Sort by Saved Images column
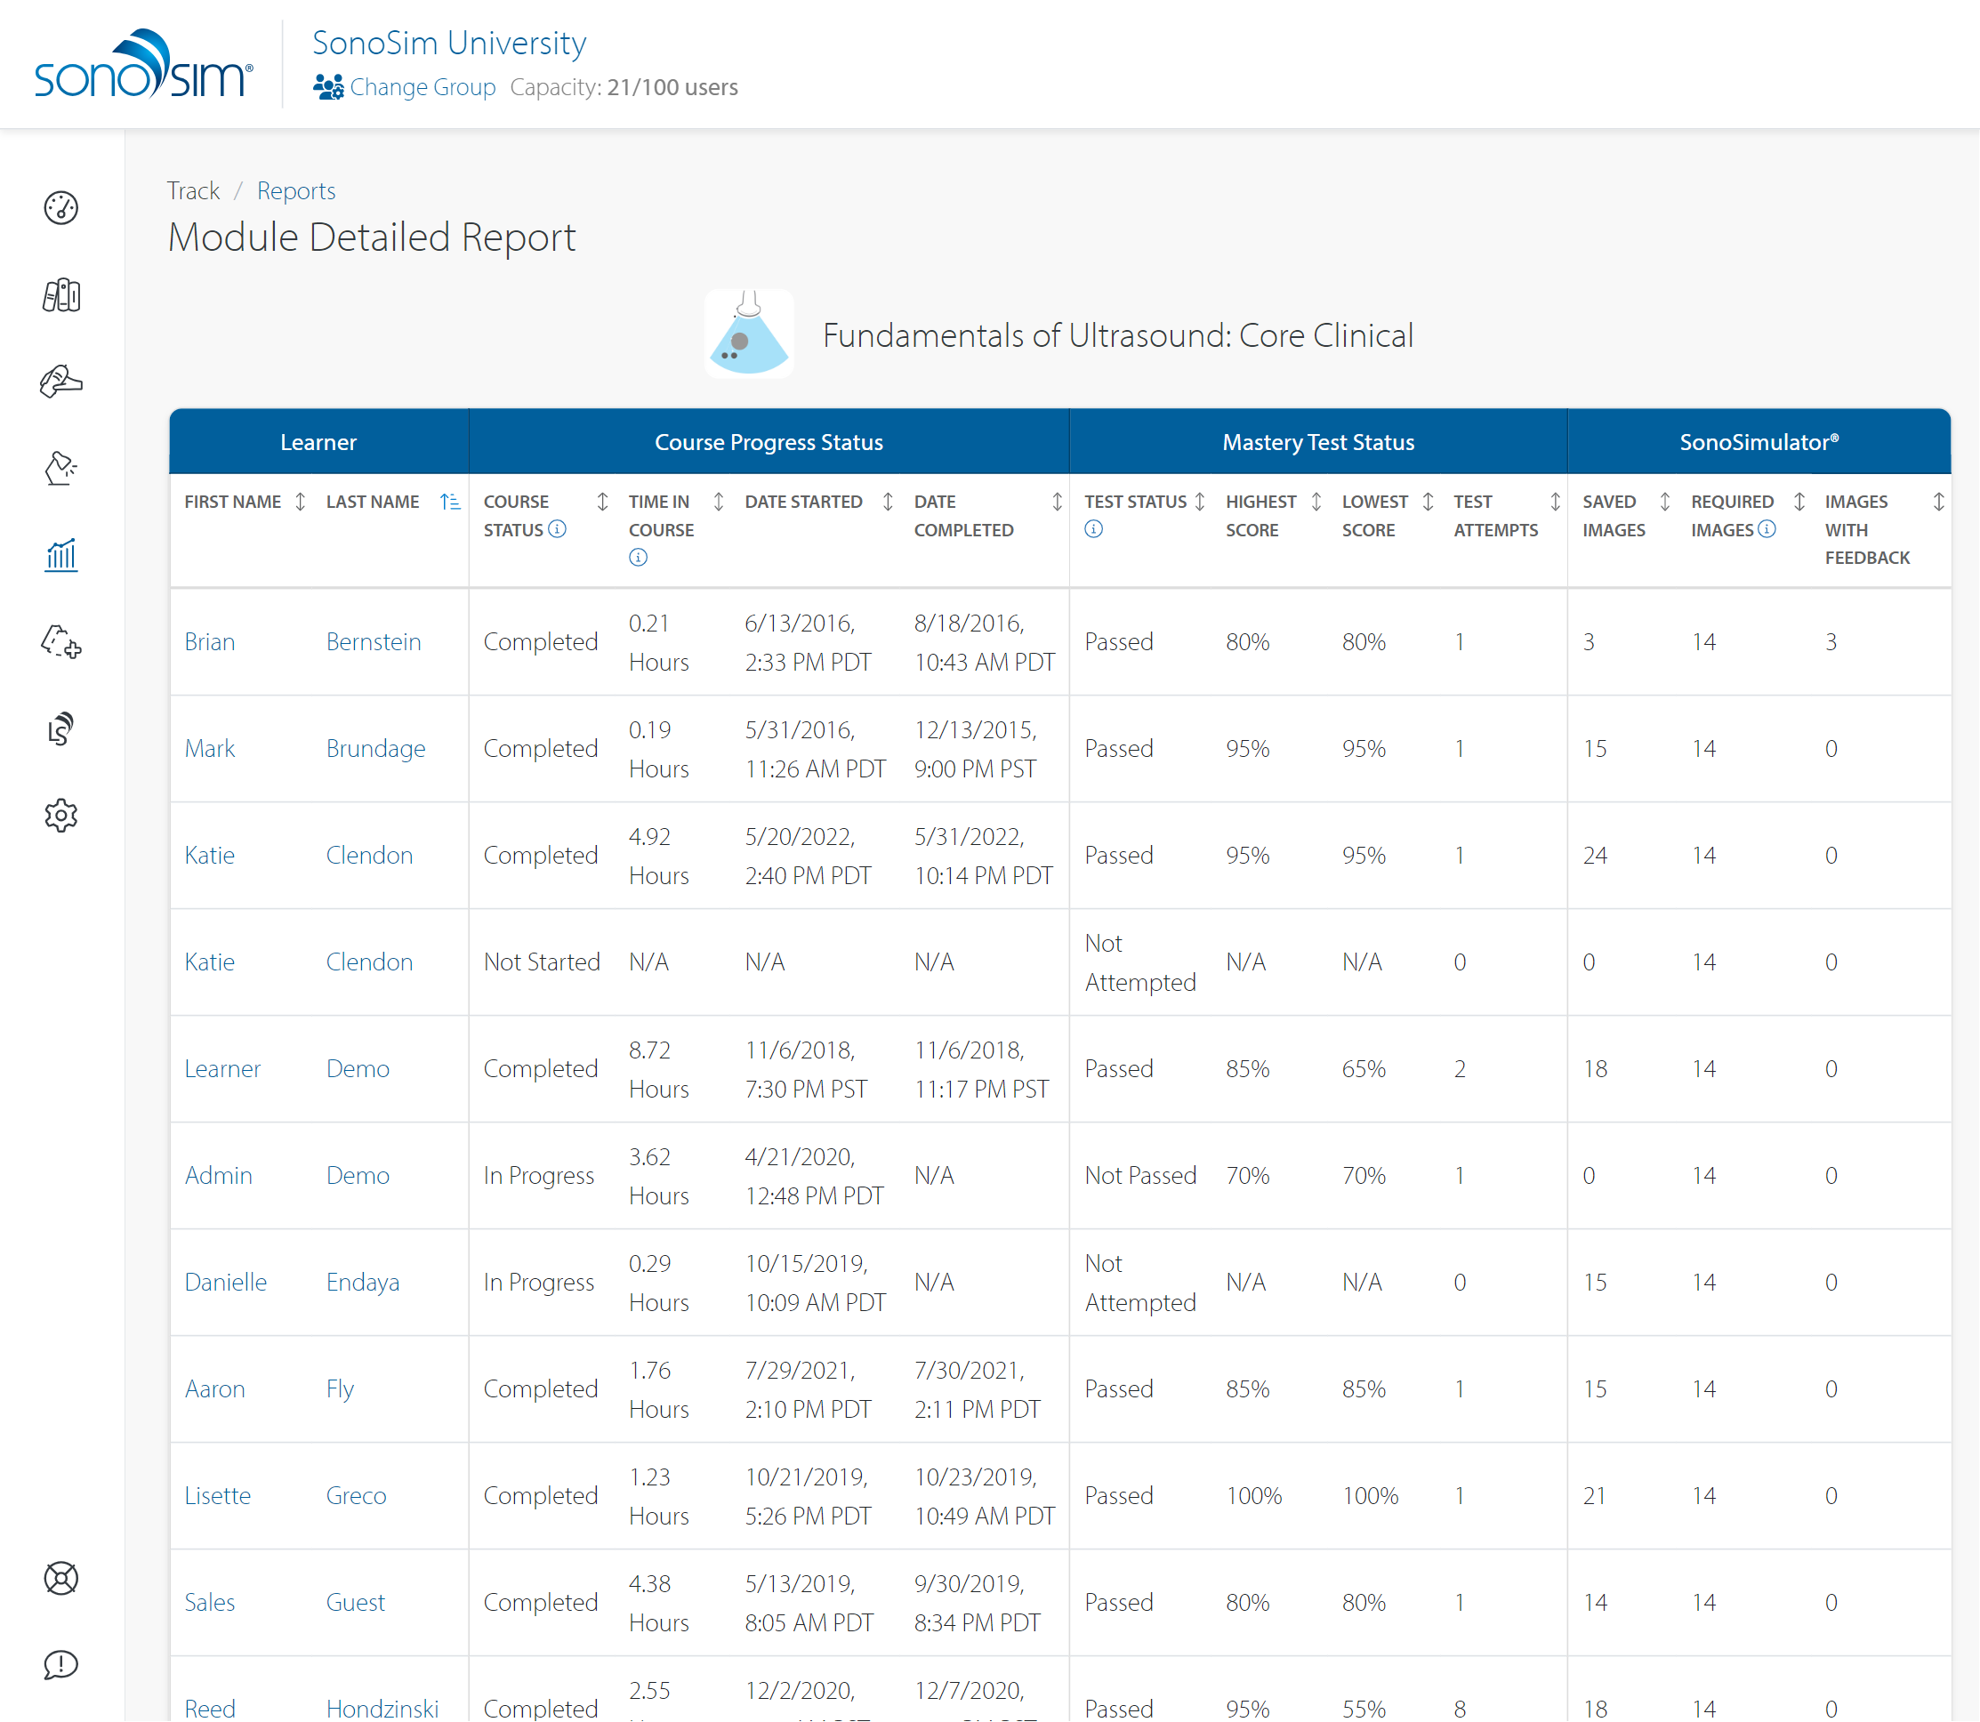This screenshot has height=1722, width=1980. (1665, 502)
